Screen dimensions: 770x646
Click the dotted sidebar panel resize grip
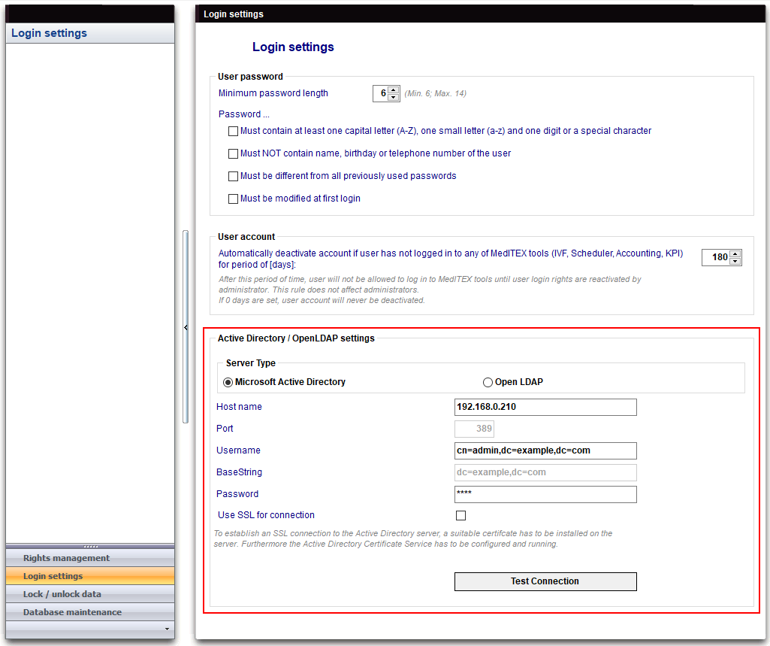tap(90, 546)
